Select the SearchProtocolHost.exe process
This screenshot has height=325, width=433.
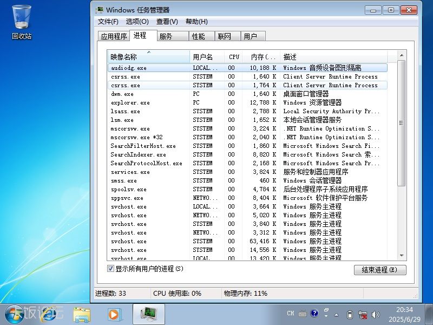(x=247, y=163)
